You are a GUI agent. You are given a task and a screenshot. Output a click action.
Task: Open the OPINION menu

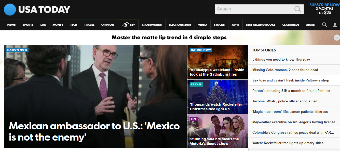tap(108, 25)
